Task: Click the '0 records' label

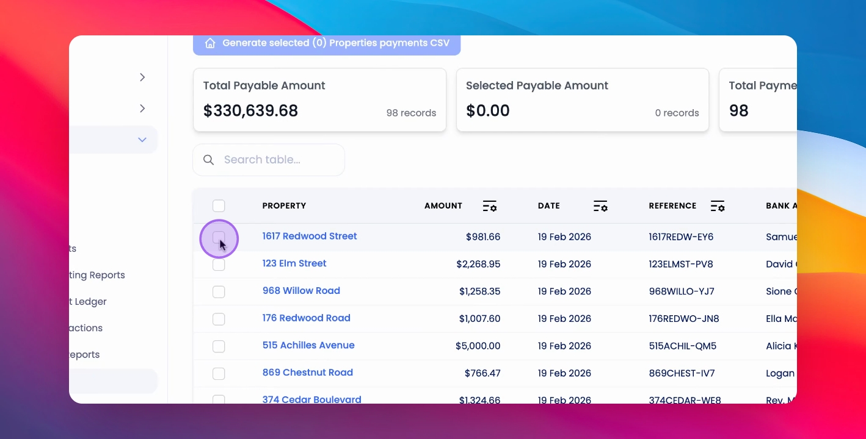Action: [x=677, y=113]
